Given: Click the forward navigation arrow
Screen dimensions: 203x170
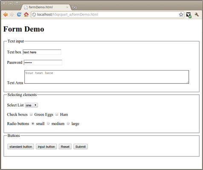Looking at the screenshot, I should [x=12, y=14].
